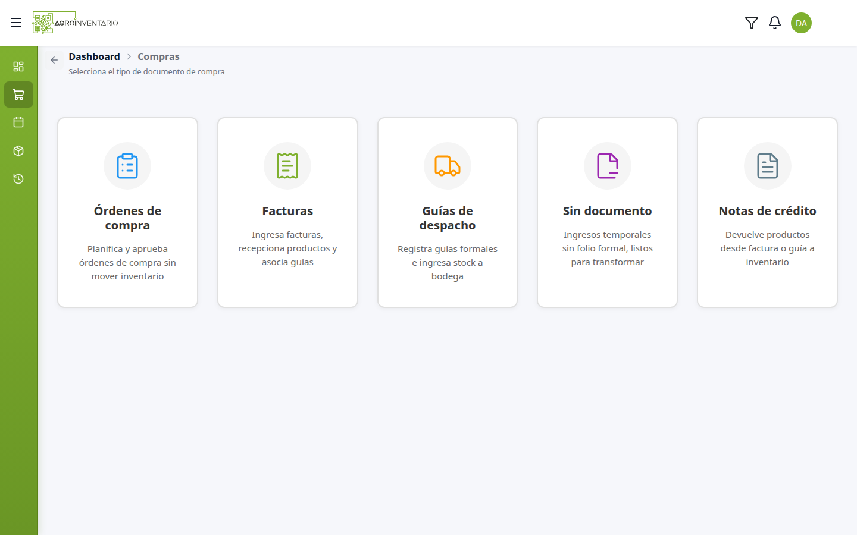The image size is (857, 535).
Task: Click the breadcrumb chevron separator
Action: [129, 56]
